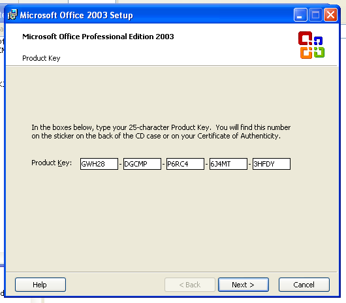Close the Setup window with X
This screenshot has width=346, height=303.
[330, 15]
